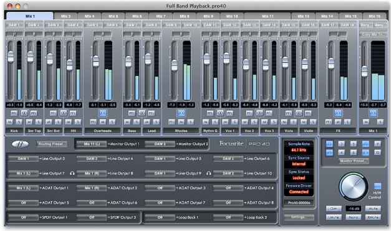Click the Focusrite ff logo badge
The width and height of the screenshot is (391, 231).
[20, 144]
